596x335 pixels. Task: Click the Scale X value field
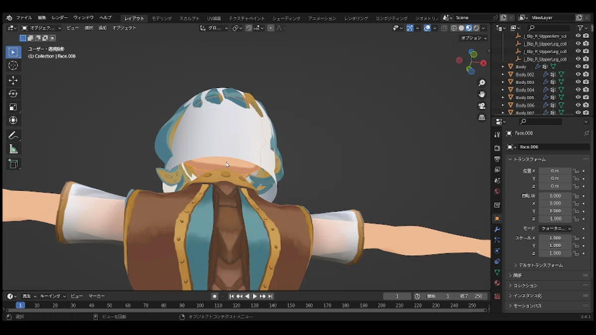555,238
